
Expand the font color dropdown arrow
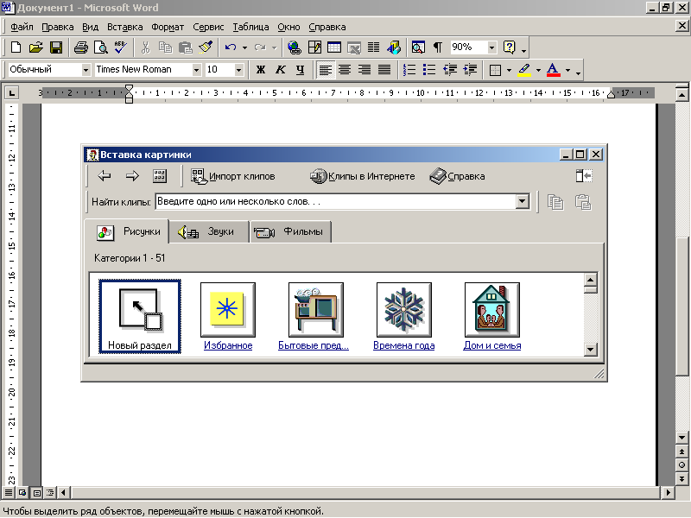pos(567,70)
